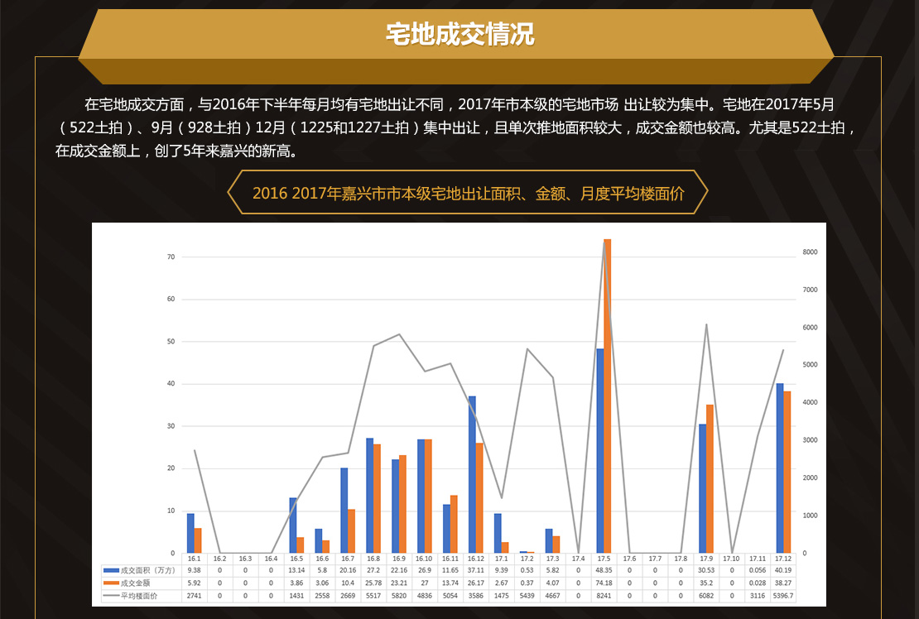Click the 2669 price value
The height and width of the screenshot is (619, 919).
tap(348, 596)
